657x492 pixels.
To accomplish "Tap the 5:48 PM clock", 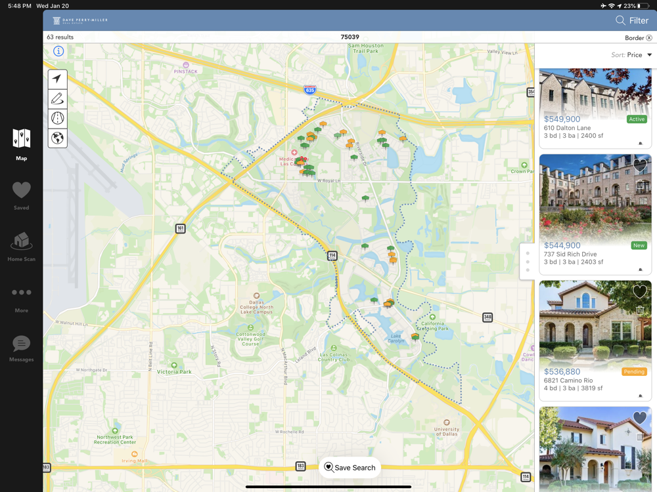I will click(20, 6).
